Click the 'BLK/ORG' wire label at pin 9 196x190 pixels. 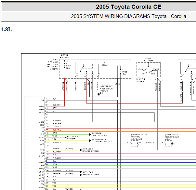(x=57, y=124)
